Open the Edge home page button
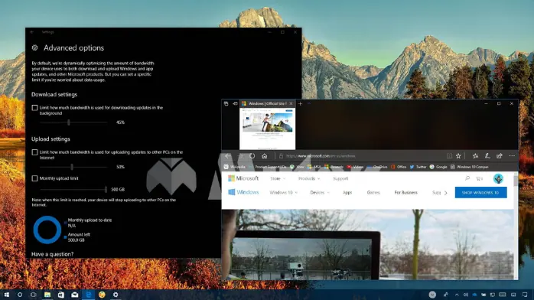Viewport: 534px width, 300px height. (x=264, y=156)
